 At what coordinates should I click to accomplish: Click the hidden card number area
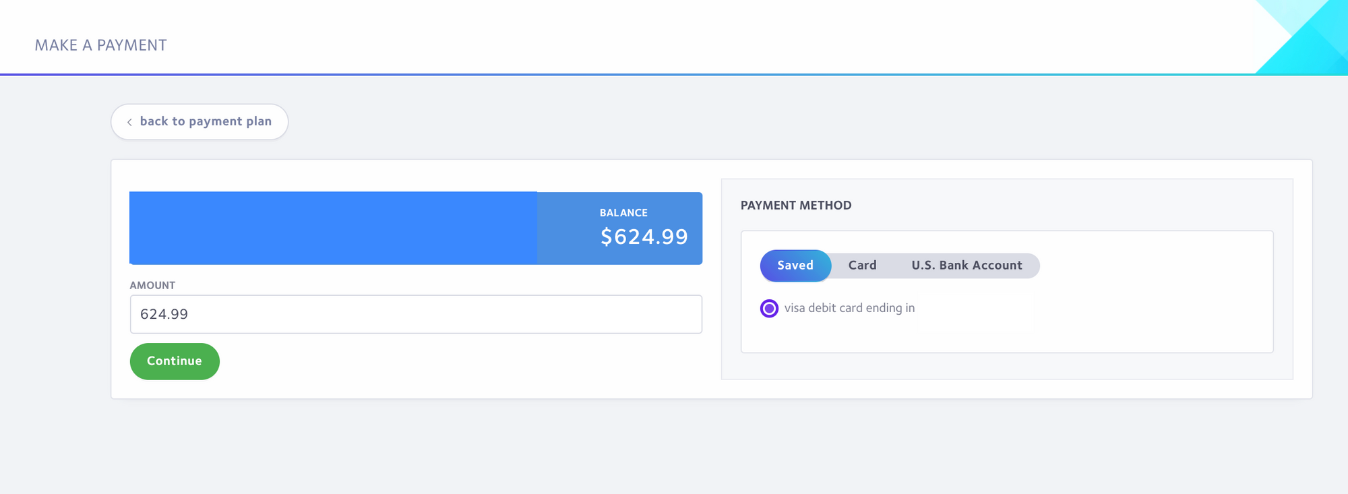coord(976,311)
